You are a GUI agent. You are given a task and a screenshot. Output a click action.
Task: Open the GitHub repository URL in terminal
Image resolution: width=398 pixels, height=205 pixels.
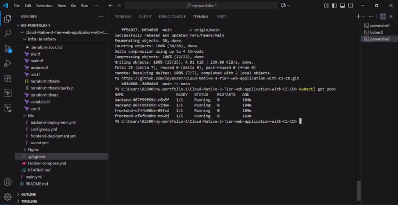point(210,78)
